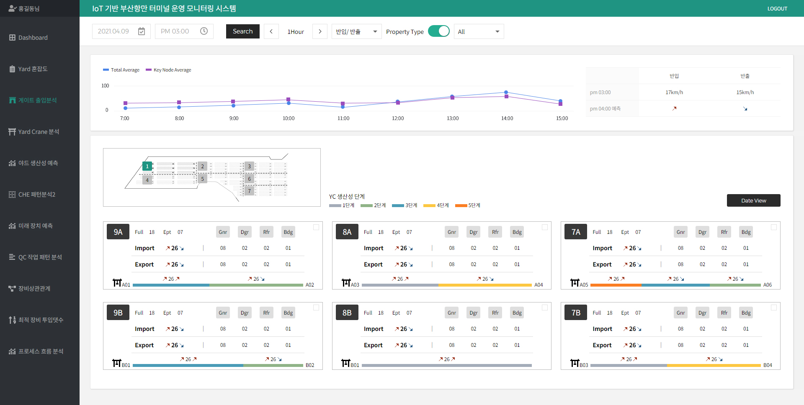Open the All property type dropdown
This screenshot has height=405, width=804.
(479, 31)
